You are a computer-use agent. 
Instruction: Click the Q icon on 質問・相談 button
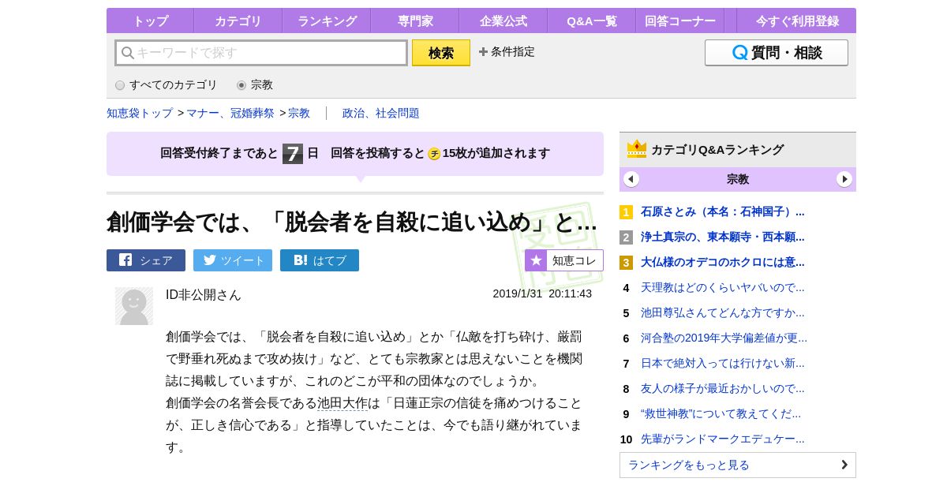click(x=740, y=53)
